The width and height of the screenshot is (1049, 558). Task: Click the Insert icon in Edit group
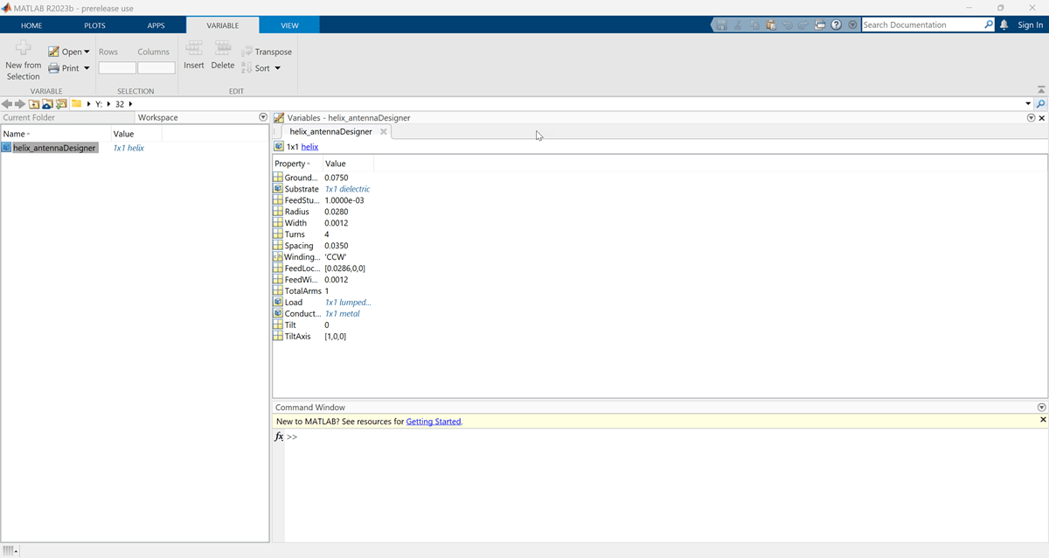point(194,49)
